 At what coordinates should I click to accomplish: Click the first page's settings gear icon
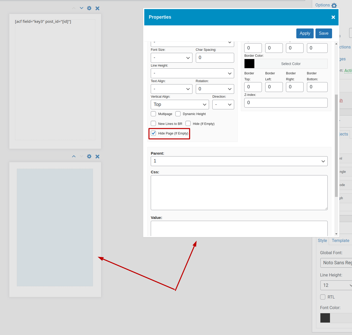[x=89, y=8]
